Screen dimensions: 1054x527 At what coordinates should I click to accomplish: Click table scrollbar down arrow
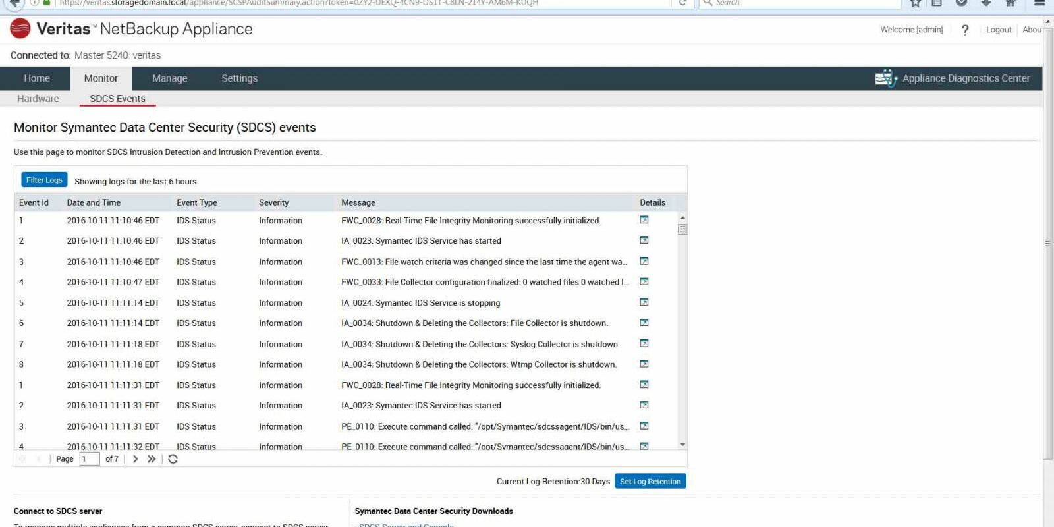[682, 445]
